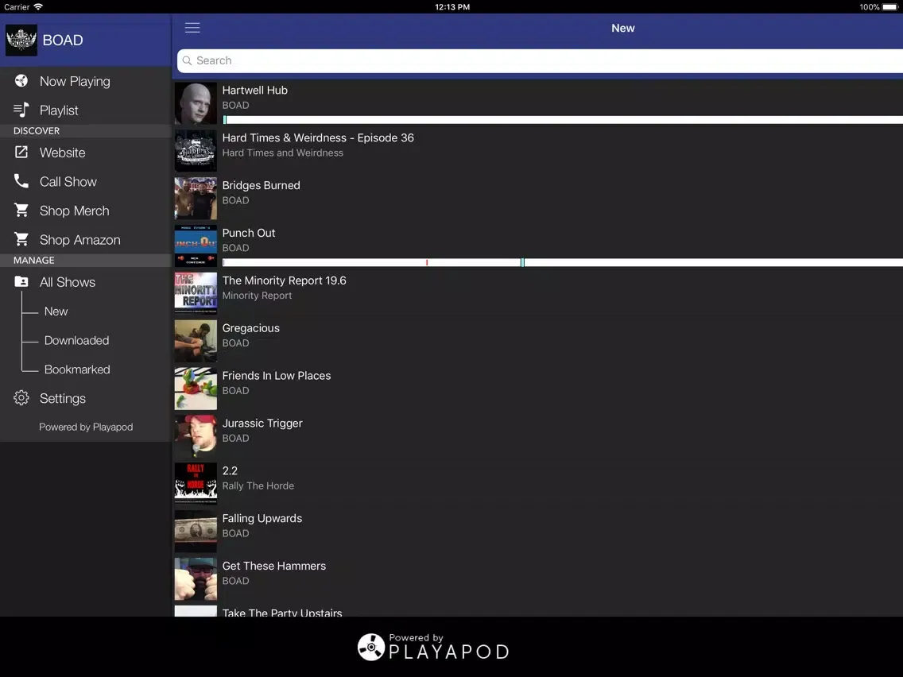This screenshot has height=677, width=903.
Task: Click the Now Playing disc icon
Action: tap(21, 80)
